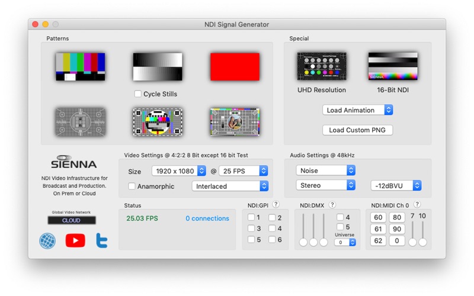
Task: Click the MIDI field showing 60
Action: click(378, 217)
